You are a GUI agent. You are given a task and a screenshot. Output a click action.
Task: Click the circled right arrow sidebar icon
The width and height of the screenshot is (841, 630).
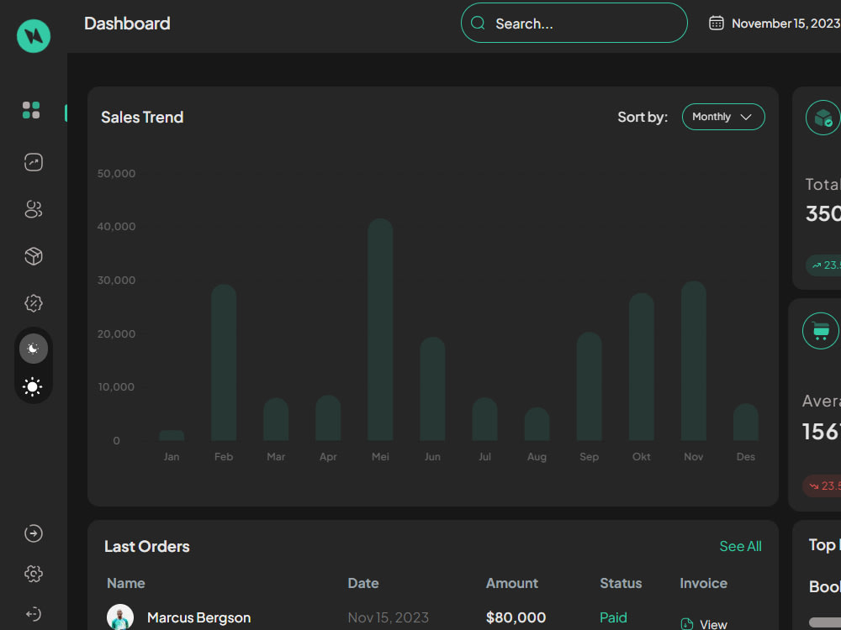(34, 533)
